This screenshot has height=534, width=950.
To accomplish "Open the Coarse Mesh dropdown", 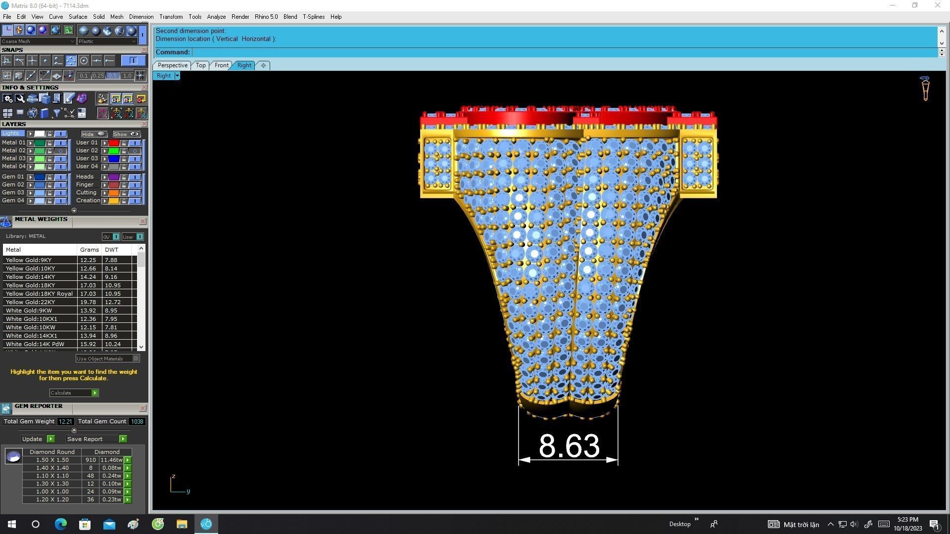I will click(x=38, y=42).
